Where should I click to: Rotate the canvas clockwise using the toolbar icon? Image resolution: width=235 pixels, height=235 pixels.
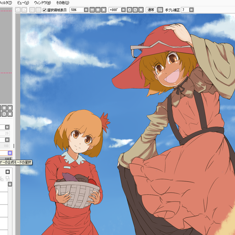click(x=135, y=10)
